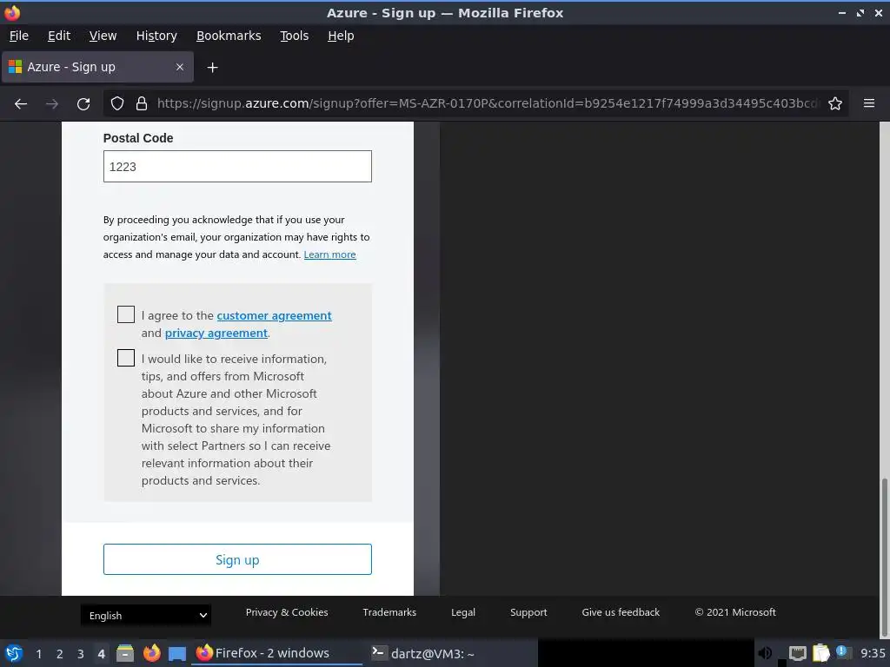Open Trademarks footer link

(389, 612)
